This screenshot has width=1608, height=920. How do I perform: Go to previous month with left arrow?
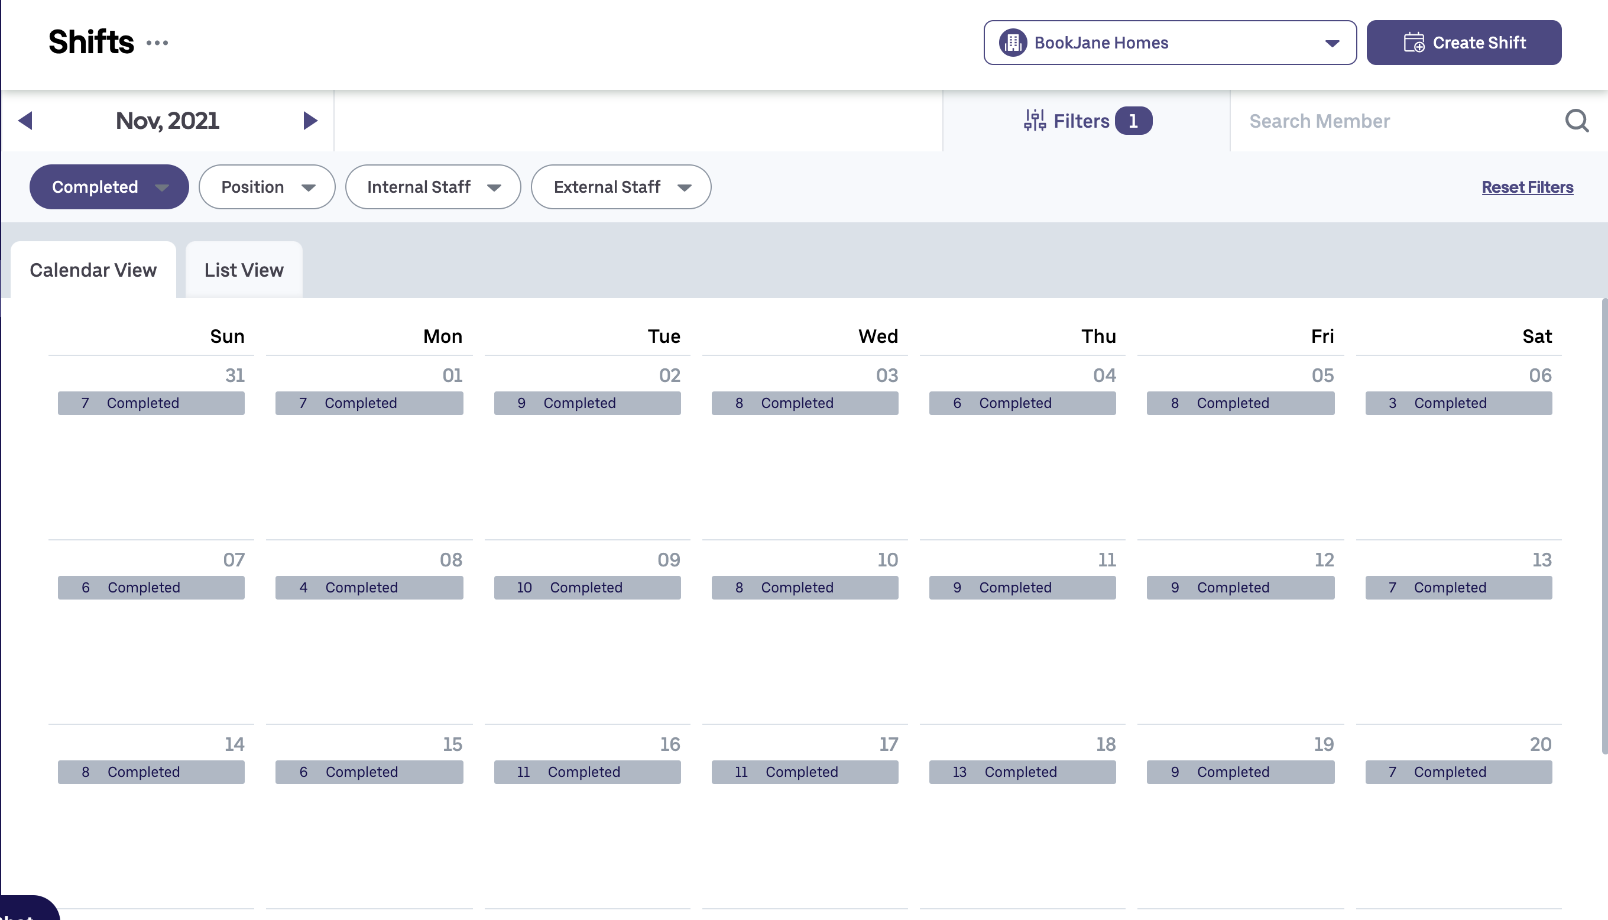tap(26, 121)
